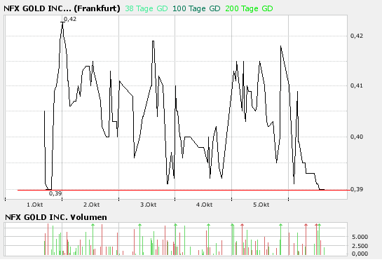This screenshot has height=269, width=382.
Task: Click the 4.Okt date label
Action: [x=204, y=205]
